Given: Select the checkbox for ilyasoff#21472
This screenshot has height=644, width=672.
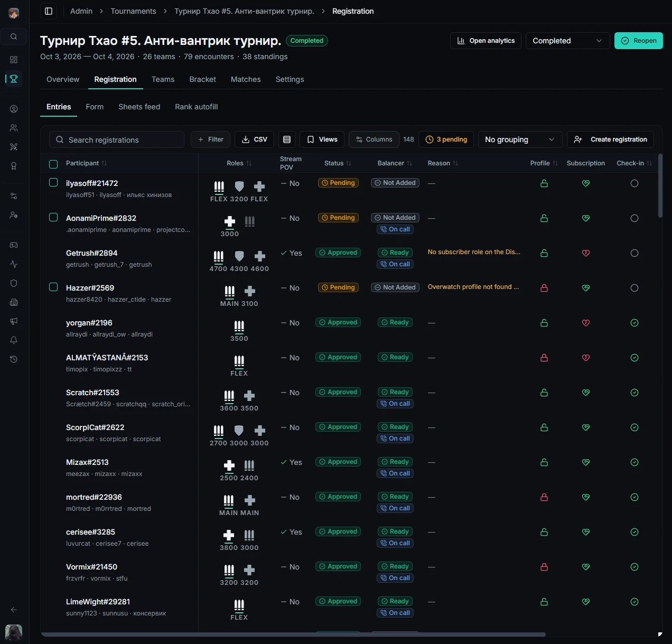Looking at the screenshot, I should coord(53,182).
